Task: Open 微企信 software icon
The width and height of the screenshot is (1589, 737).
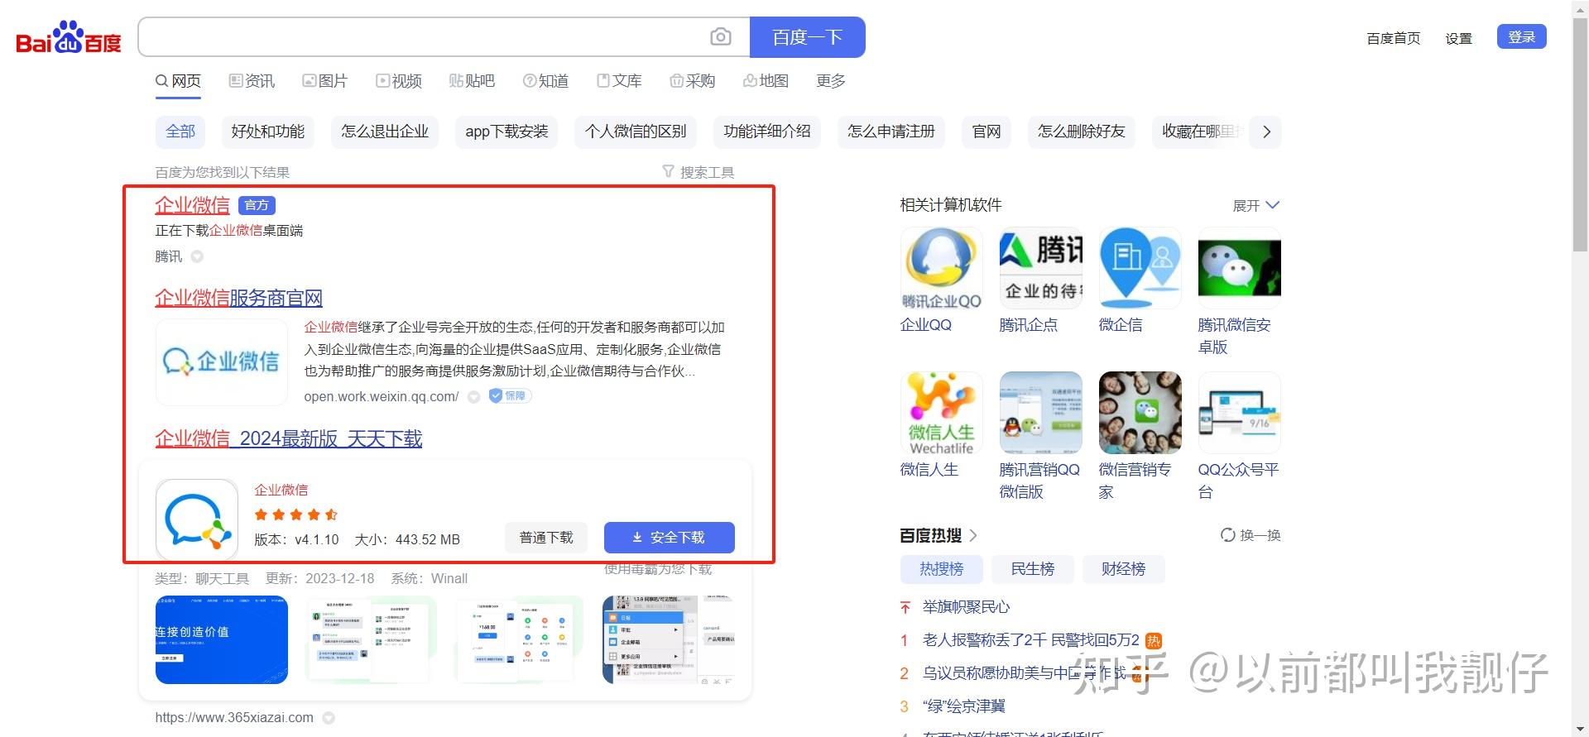Action: (x=1140, y=268)
